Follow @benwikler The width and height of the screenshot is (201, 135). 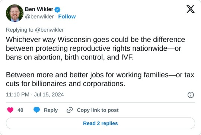[x=67, y=16]
